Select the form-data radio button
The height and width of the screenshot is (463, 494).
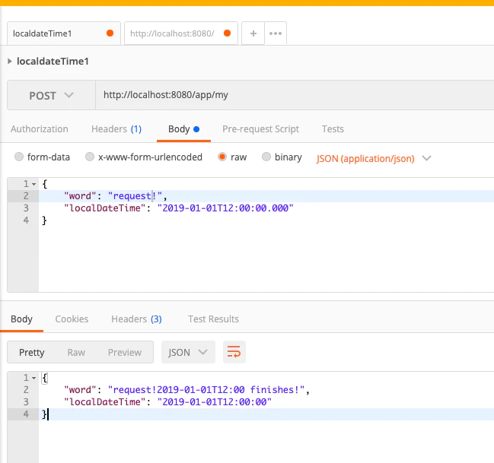click(19, 157)
